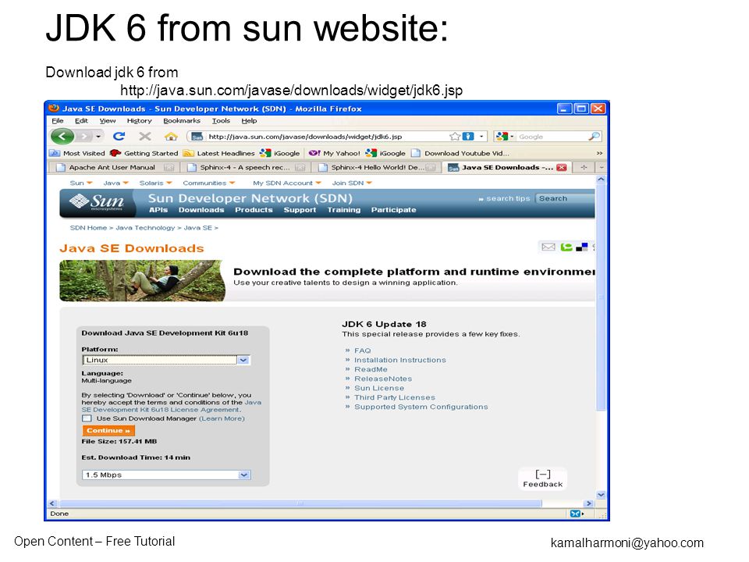Viewport: 749px width, 562px height.
Task: Open the View menu
Action: click(108, 121)
